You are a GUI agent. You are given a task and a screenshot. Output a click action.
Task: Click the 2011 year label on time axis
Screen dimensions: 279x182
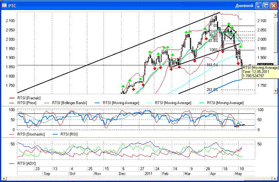(148, 173)
